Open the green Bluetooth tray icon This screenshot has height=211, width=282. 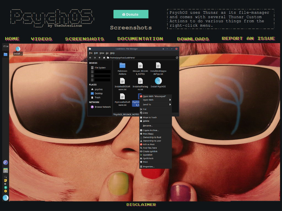tap(6, 187)
